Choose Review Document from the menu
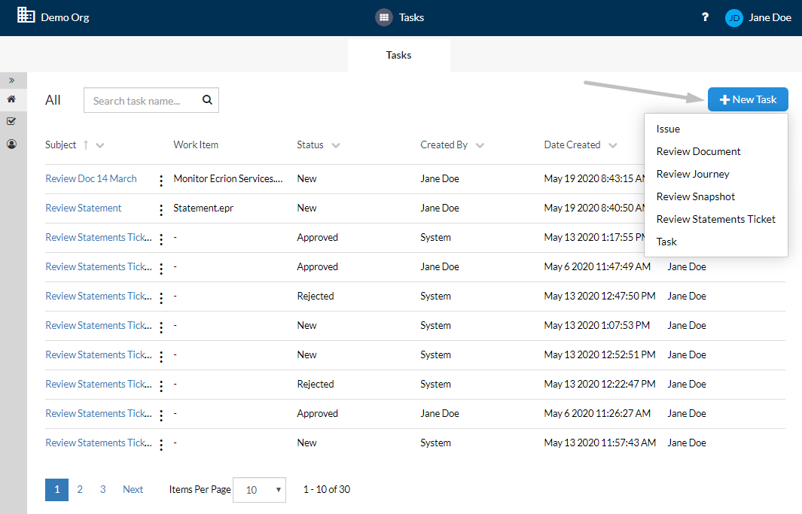This screenshot has height=514, width=802. (x=698, y=151)
